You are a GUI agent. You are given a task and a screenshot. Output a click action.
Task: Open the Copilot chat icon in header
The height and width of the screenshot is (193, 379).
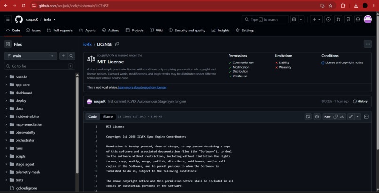coord(294,20)
